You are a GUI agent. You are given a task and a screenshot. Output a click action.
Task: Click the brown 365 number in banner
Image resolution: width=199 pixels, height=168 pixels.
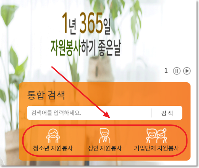tap(91, 23)
